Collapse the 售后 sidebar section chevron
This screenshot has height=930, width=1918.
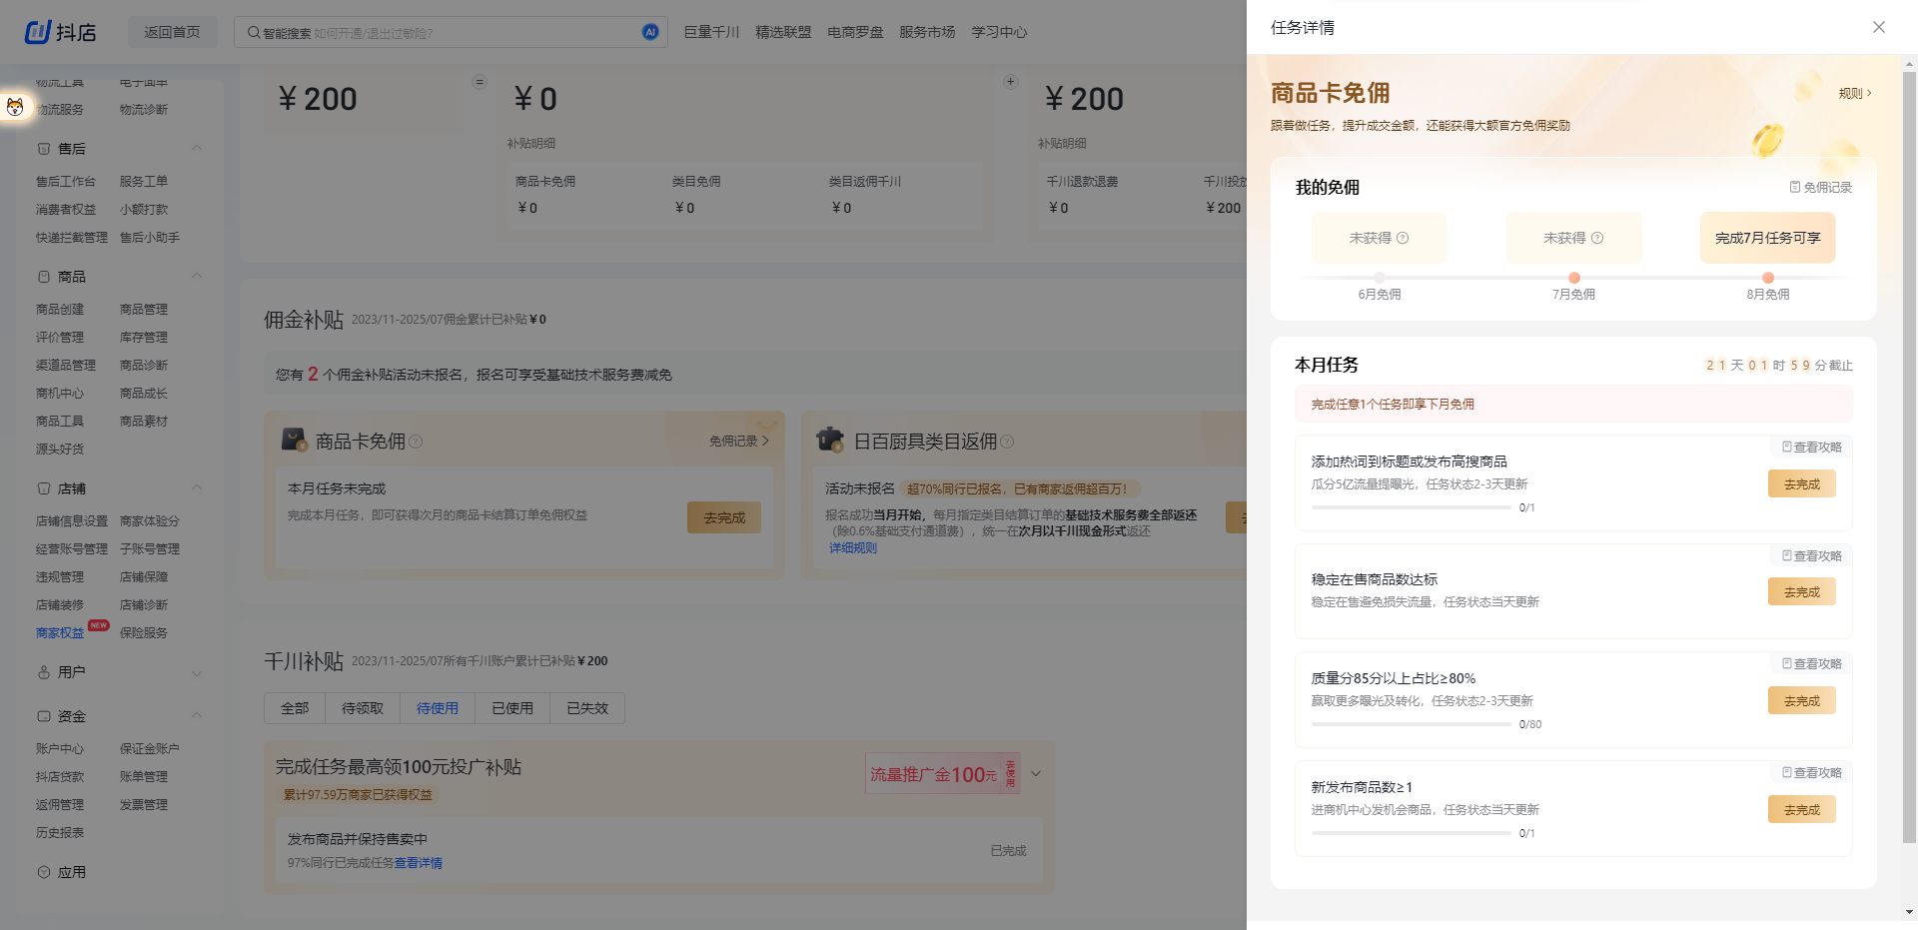click(197, 149)
